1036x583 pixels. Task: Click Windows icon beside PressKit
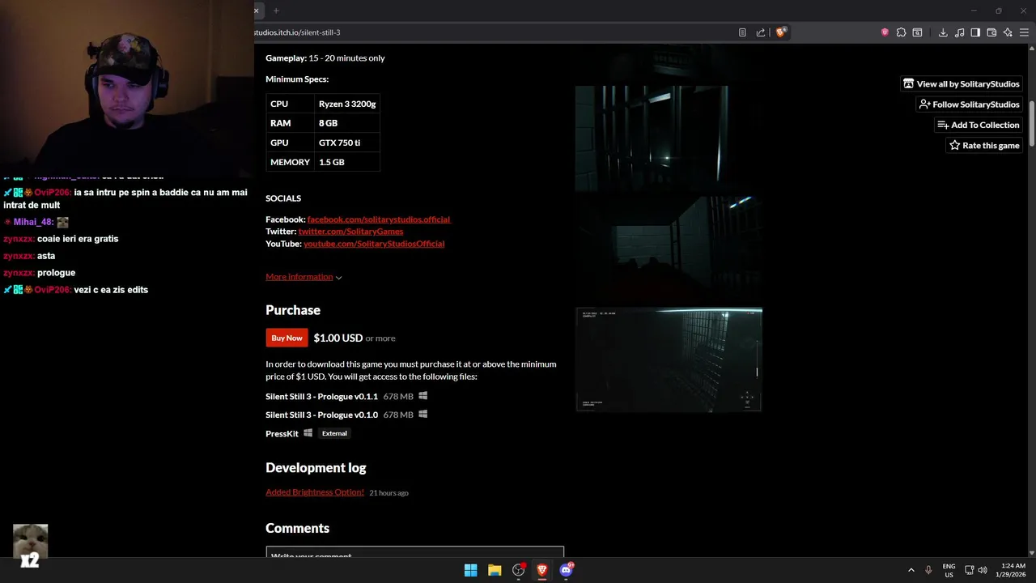pos(308,433)
